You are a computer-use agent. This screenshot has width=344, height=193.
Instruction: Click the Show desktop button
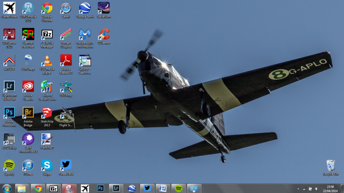(x=342, y=188)
